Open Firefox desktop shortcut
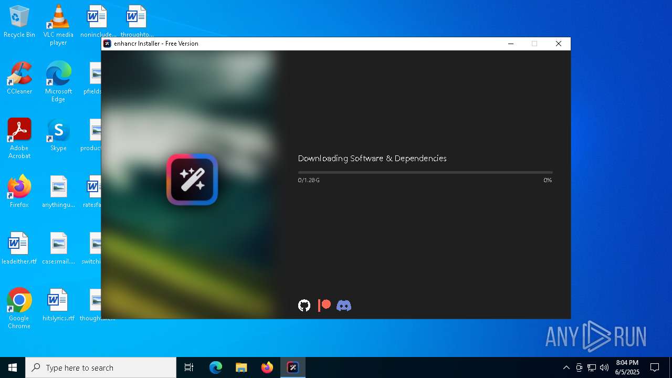This screenshot has width=672, height=378. point(19,192)
